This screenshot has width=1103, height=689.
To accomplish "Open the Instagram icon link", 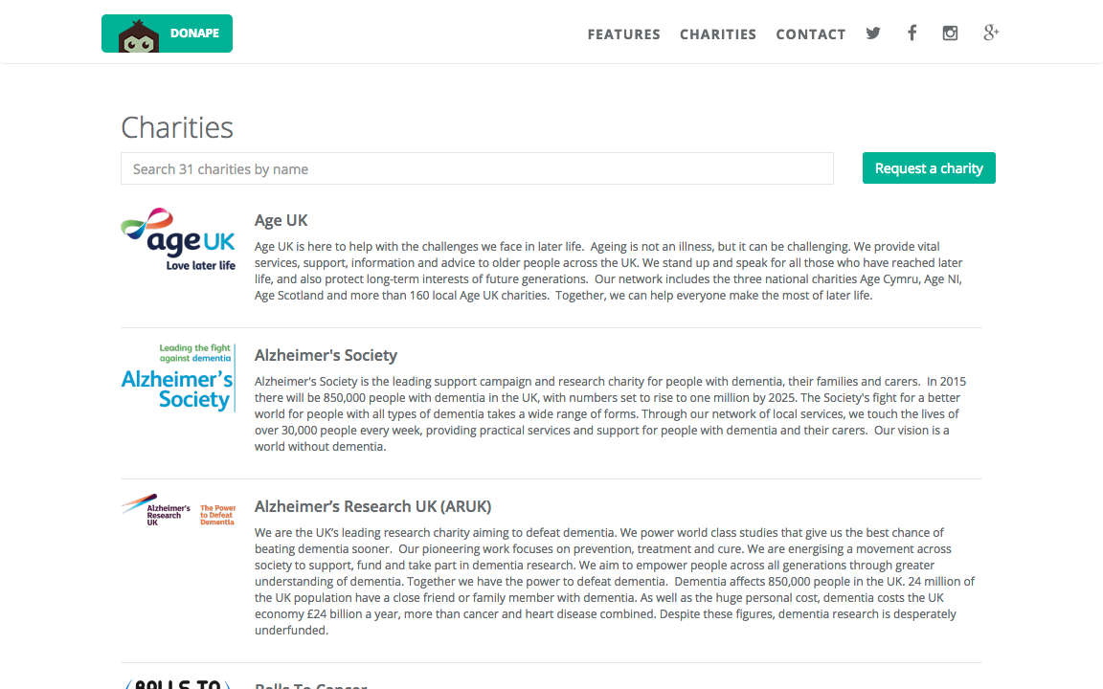I will tap(950, 33).
